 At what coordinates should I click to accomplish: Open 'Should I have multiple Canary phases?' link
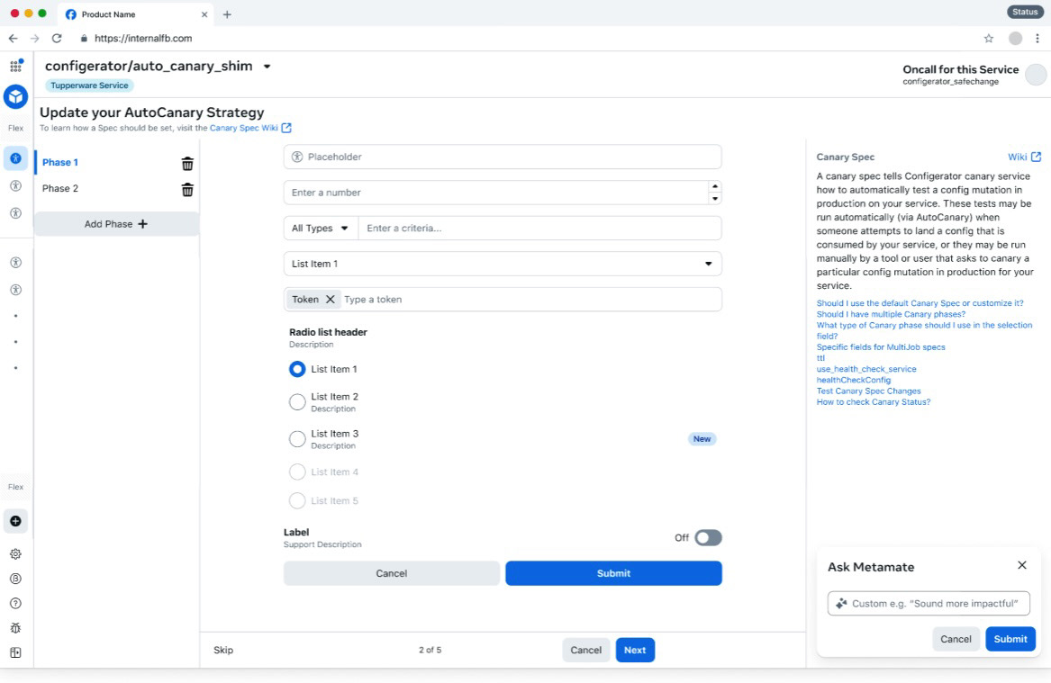click(x=891, y=314)
